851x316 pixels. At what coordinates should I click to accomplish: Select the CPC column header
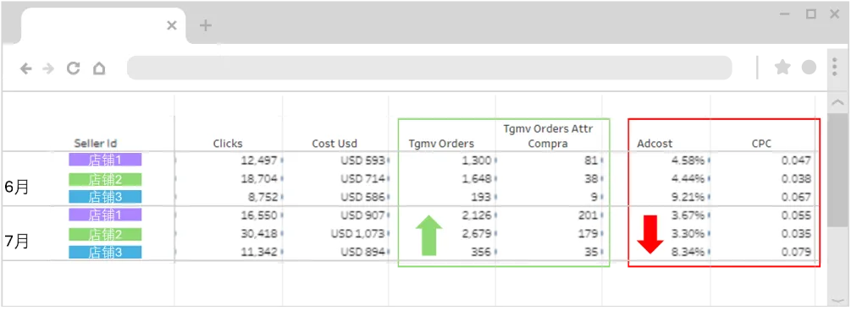click(x=761, y=144)
